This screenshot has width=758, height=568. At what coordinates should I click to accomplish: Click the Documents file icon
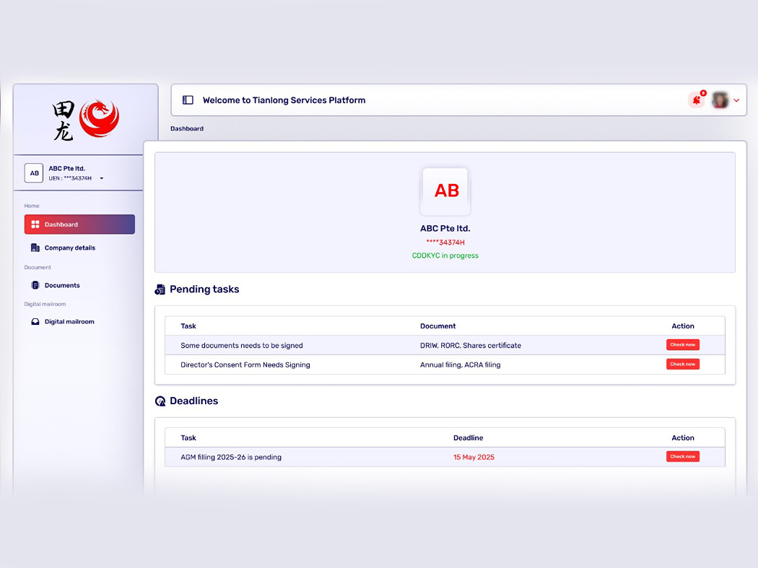coord(35,285)
